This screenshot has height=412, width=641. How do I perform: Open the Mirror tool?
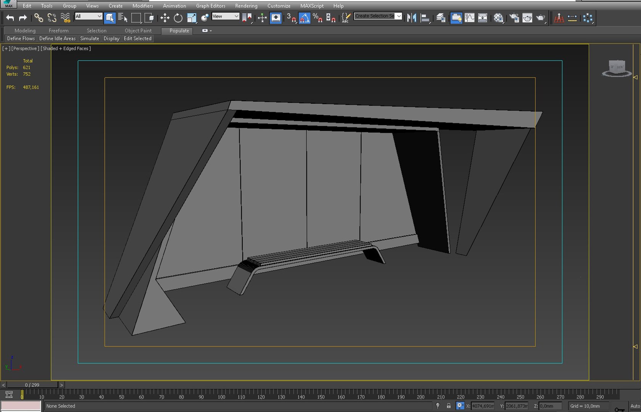pos(411,18)
